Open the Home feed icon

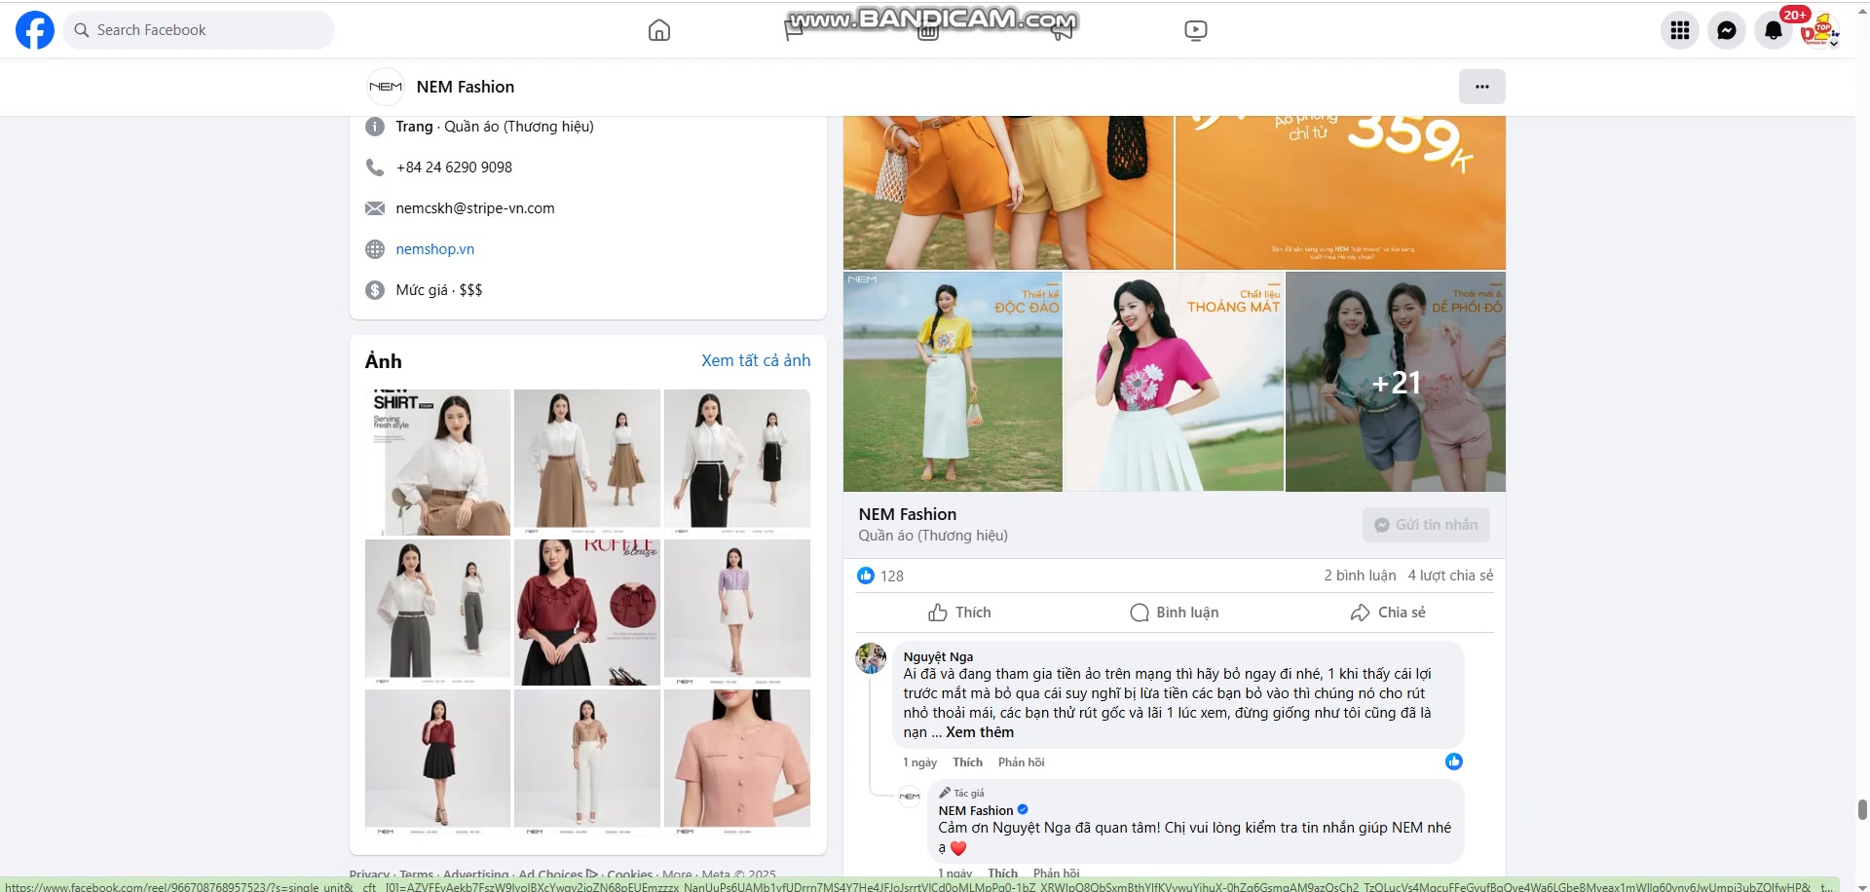point(659,30)
